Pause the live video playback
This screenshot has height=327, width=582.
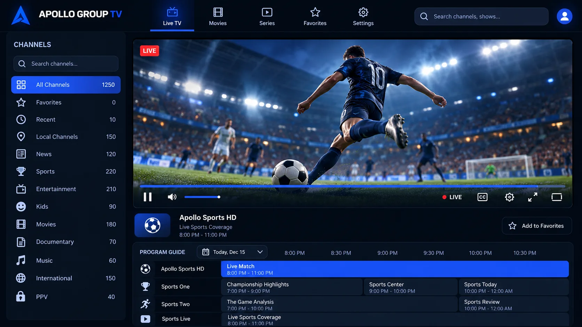(x=148, y=197)
